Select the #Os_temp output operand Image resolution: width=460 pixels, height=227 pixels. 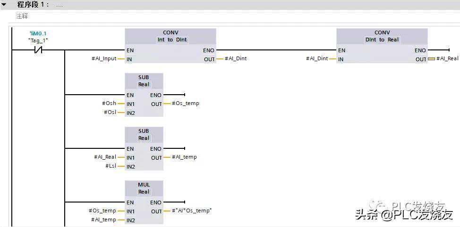[x=185, y=104]
